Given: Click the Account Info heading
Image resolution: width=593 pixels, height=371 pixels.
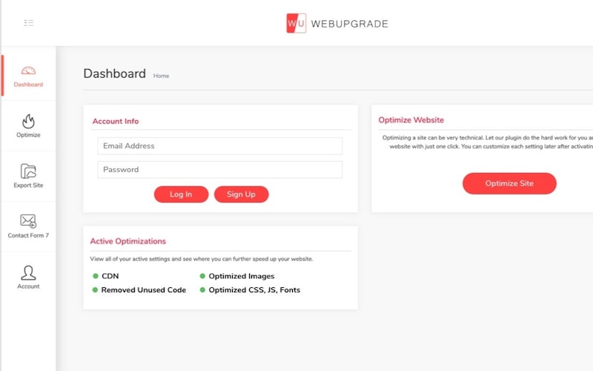Looking at the screenshot, I should click(x=116, y=121).
